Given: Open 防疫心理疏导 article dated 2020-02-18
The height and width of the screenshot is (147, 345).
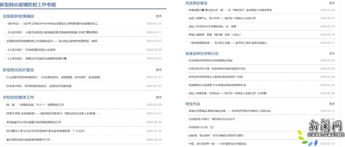Looking at the screenshot, I should tap(214, 35).
